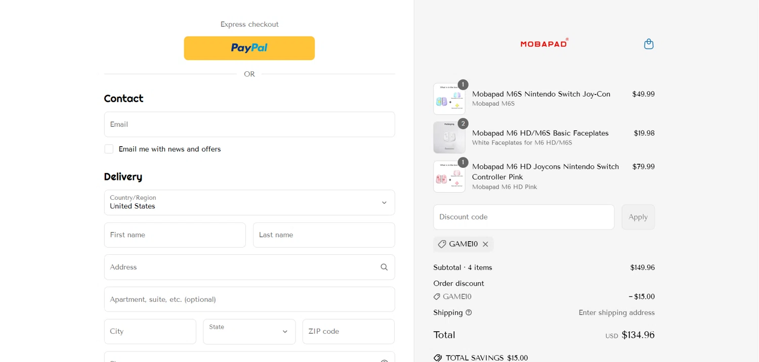Open the shopping bag cart icon
The height and width of the screenshot is (362, 759).
[649, 44]
